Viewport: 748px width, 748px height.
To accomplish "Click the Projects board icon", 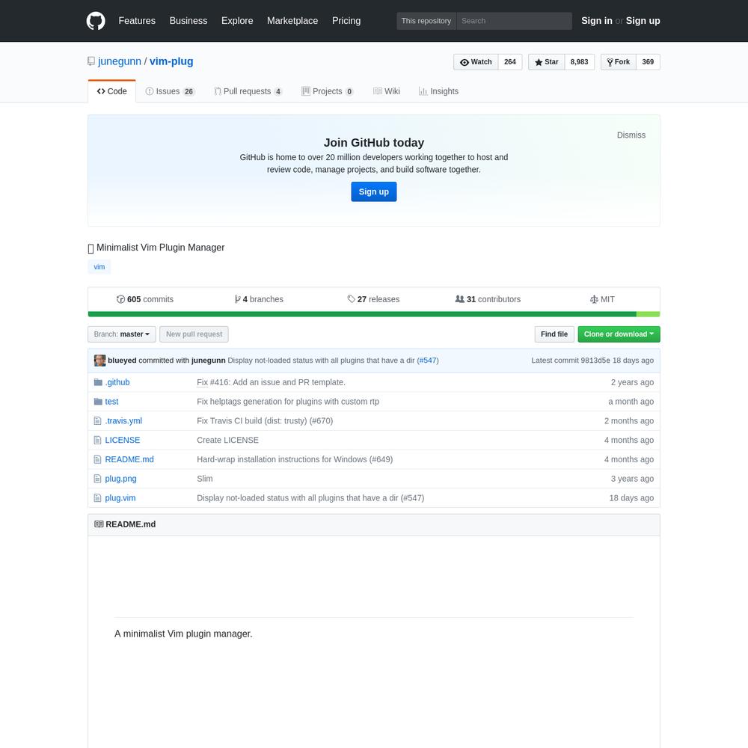I will [x=306, y=91].
